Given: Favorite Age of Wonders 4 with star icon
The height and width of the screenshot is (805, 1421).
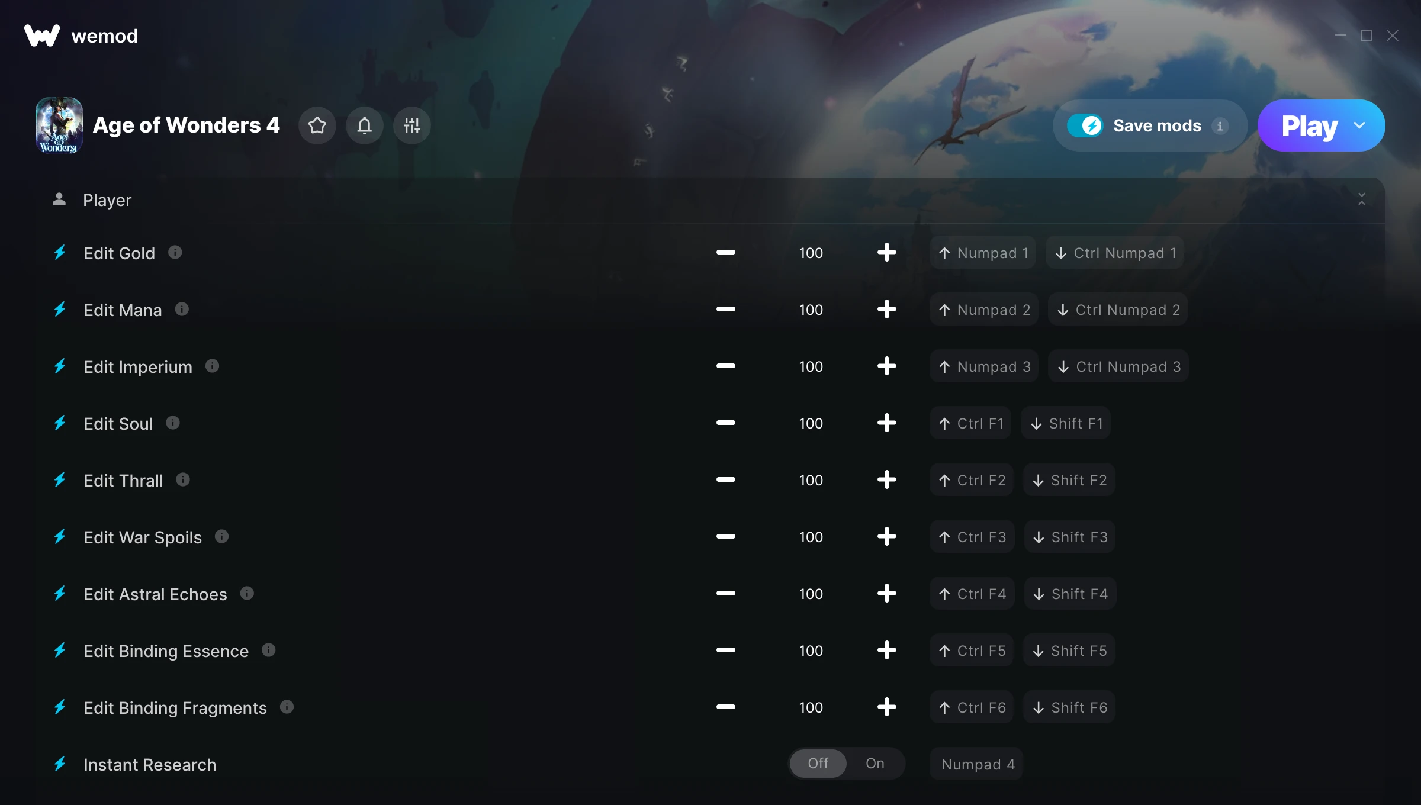Looking at the screenshot, I should 317,125.
